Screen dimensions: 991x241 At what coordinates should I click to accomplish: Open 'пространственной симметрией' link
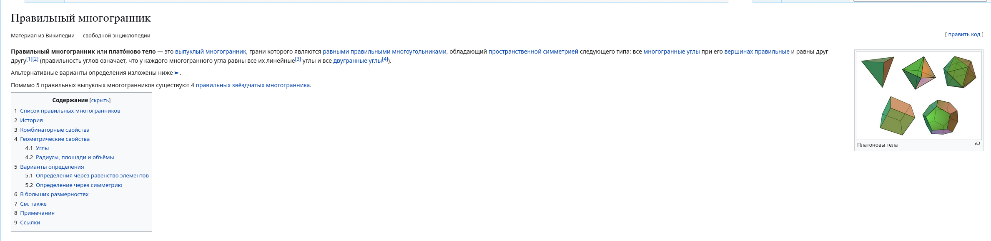coord(533,52)
